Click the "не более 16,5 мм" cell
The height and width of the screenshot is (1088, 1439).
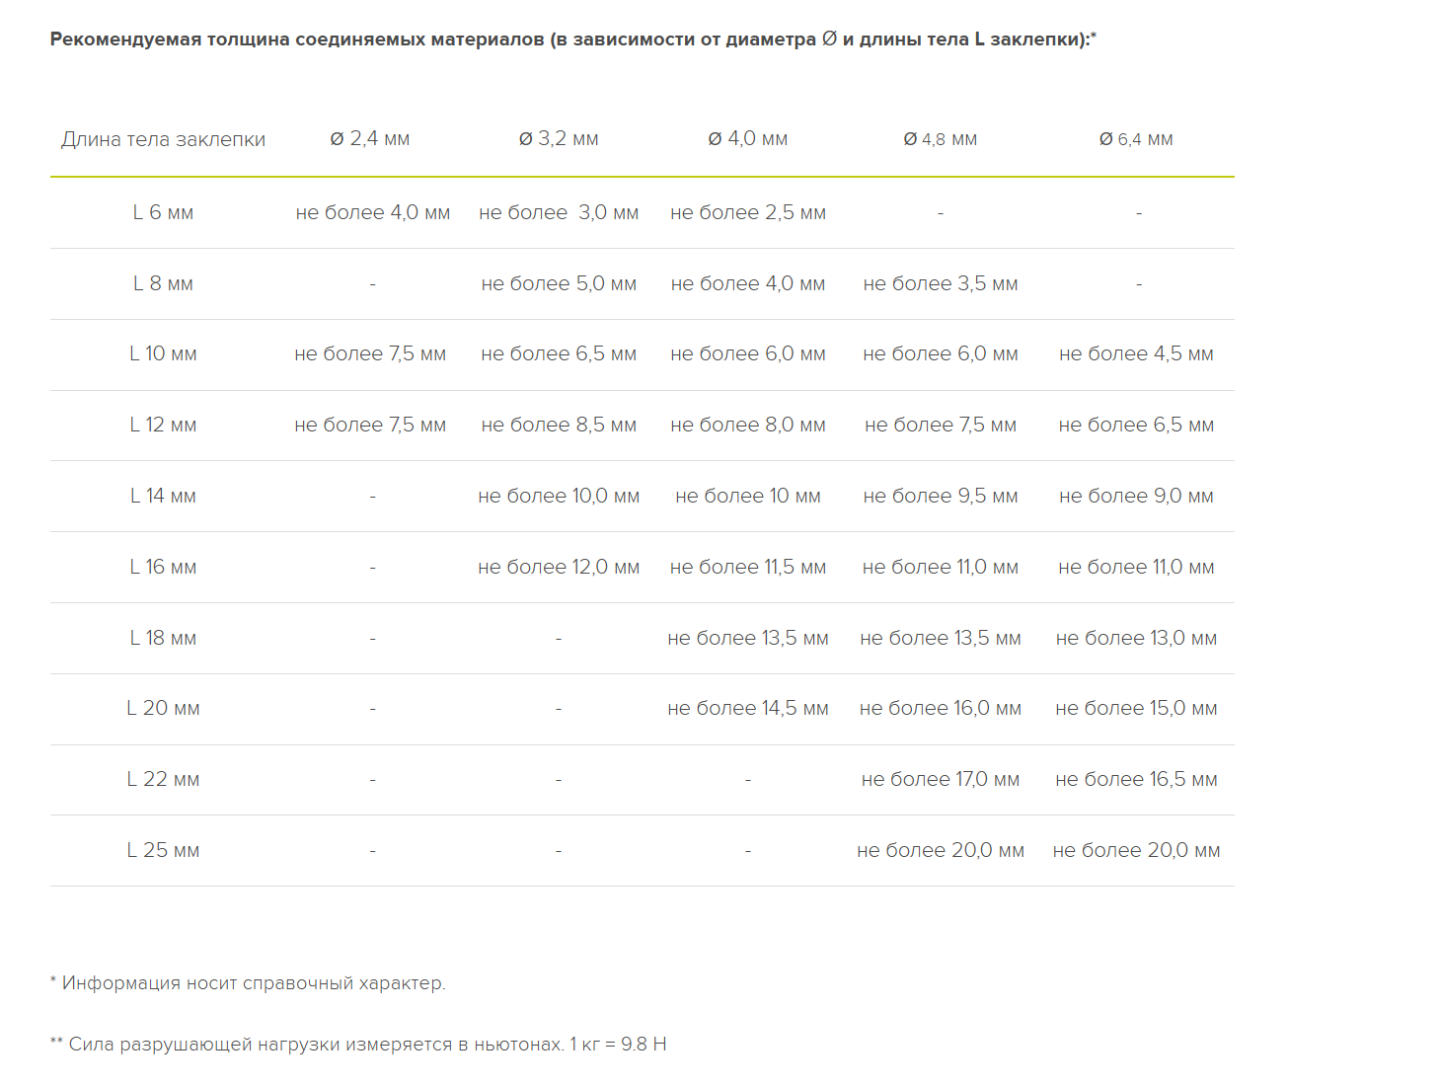point(1136,779)
